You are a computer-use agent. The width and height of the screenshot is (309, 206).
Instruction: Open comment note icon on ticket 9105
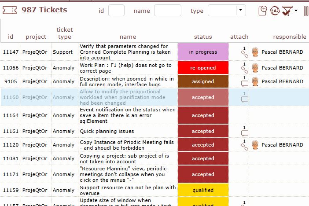click(245, 83)
